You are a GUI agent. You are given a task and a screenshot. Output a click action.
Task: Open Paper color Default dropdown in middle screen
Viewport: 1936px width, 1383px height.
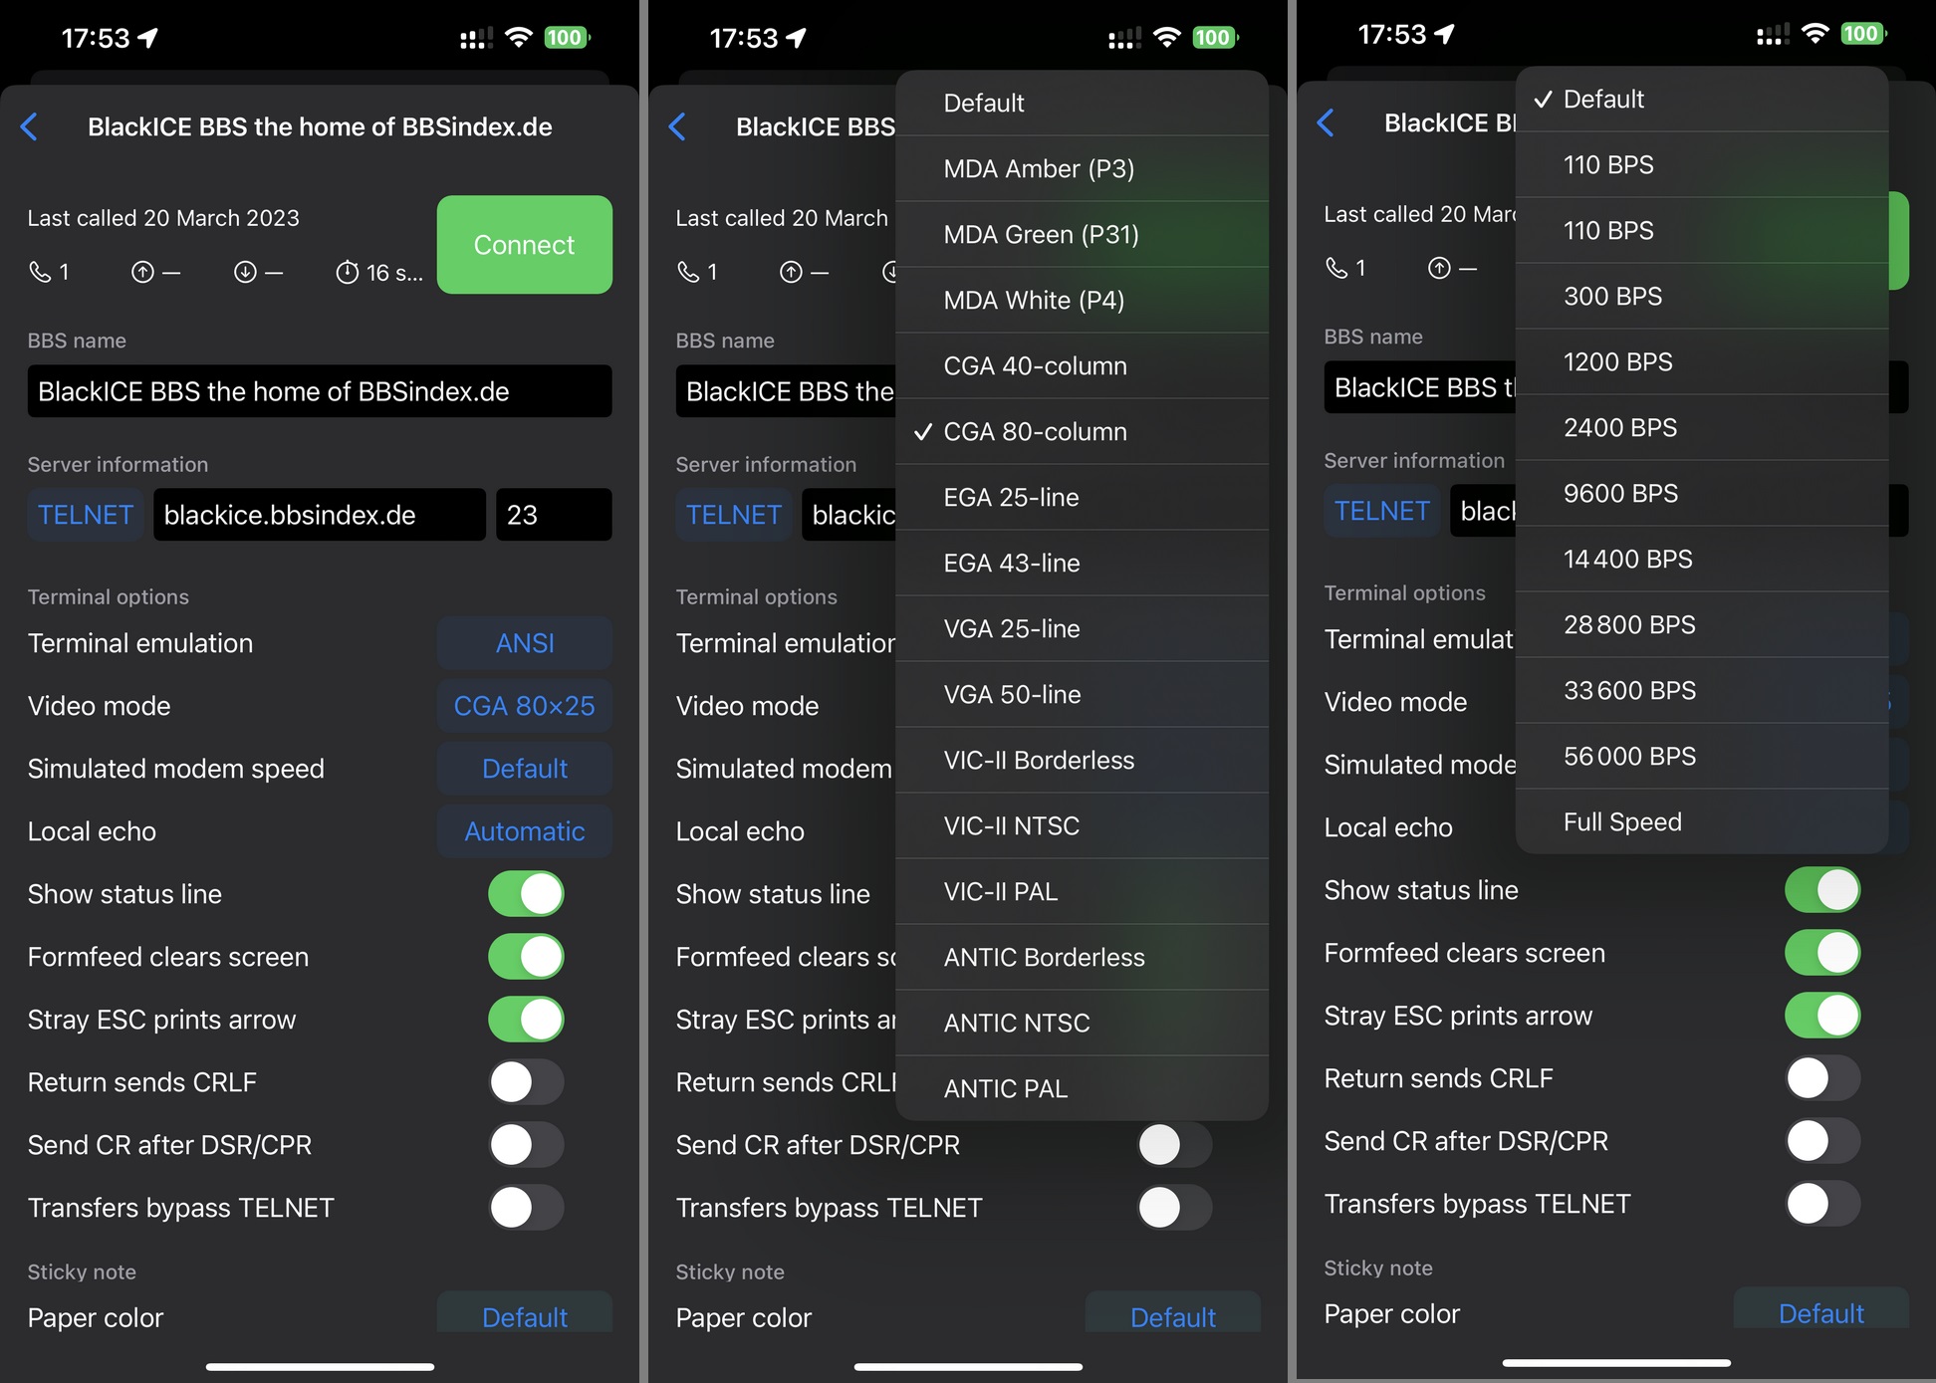(x=1173, y=1314)
